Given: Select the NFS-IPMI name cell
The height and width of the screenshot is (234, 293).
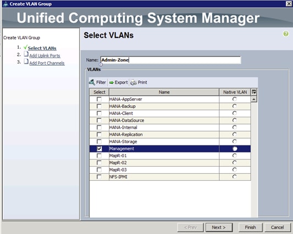Looking at the screenshot, I should (164, 177).
